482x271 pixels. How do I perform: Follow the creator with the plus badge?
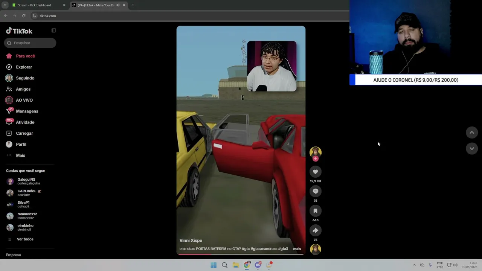[316, 158]
